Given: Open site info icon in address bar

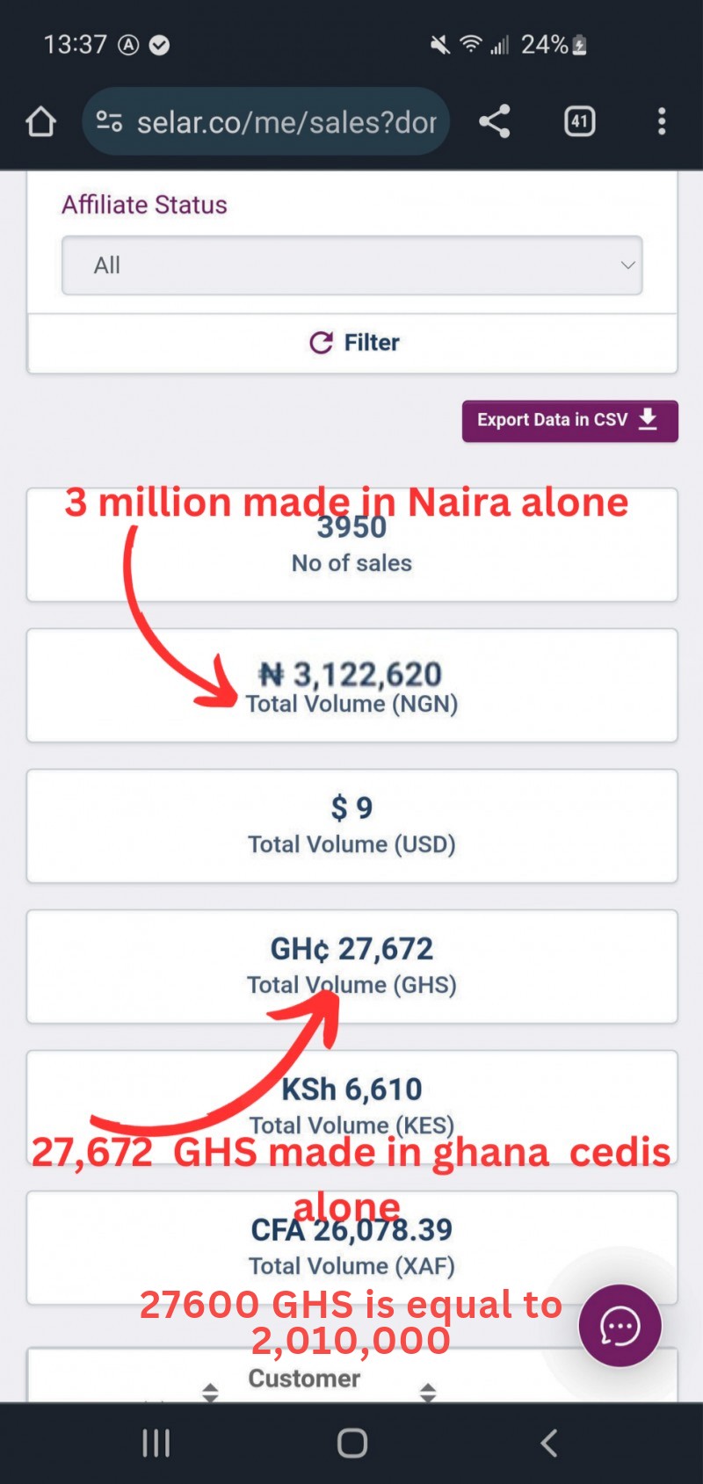Looking at the screenshot, I should 109,121.
